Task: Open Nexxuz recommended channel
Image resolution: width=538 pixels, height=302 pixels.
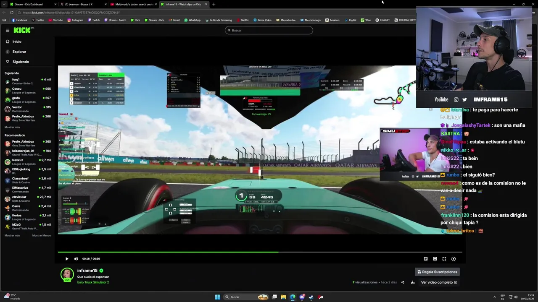Action: 28,161
